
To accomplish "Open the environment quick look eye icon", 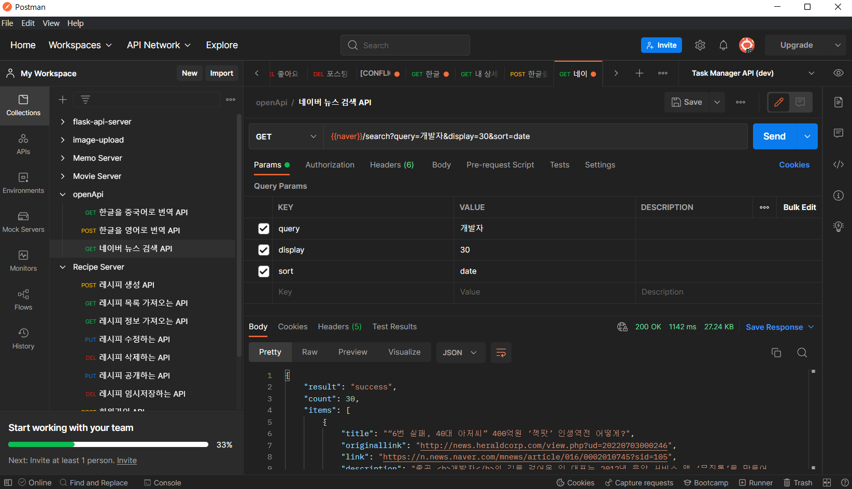I will tap(839, 73).
